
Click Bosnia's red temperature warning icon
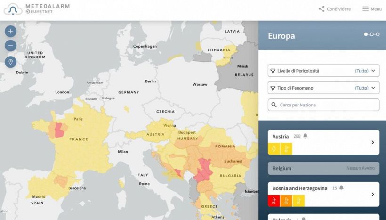pyautogui.click(x=274, y=201)
